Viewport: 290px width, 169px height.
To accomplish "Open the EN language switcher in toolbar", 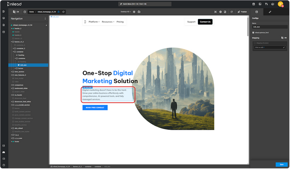I will coord(16,12).
